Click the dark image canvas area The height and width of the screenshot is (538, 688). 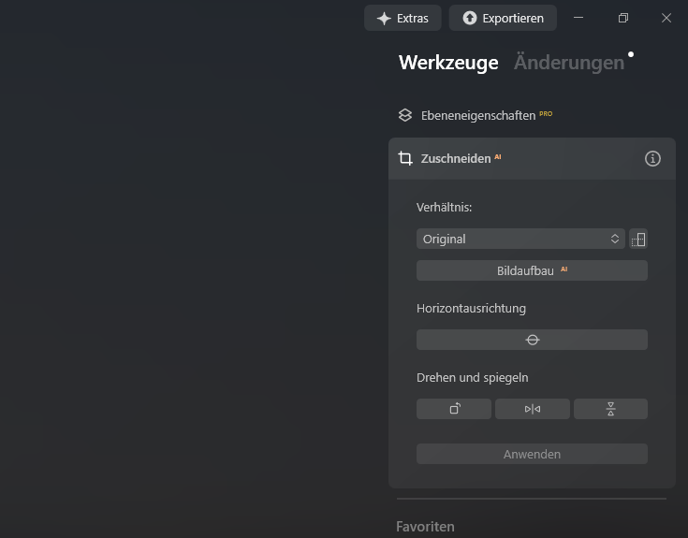(x=187, y=281)
